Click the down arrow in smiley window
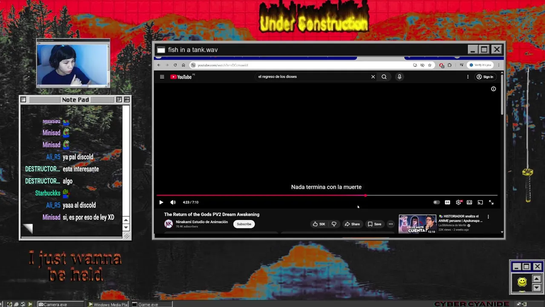545x307 pixels. coord(536,287)
